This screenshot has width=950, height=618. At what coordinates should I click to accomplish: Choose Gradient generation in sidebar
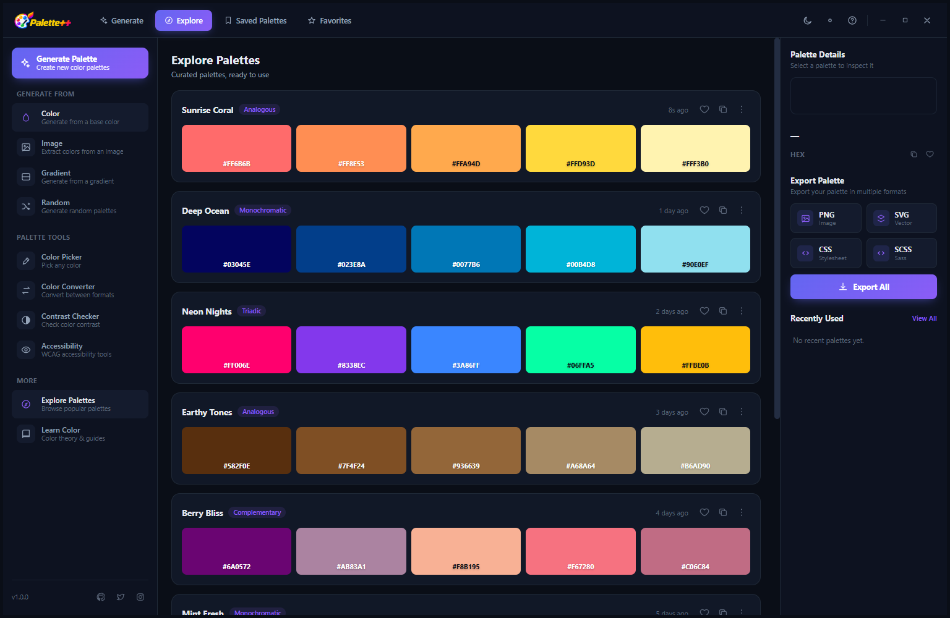pos(80,177)
